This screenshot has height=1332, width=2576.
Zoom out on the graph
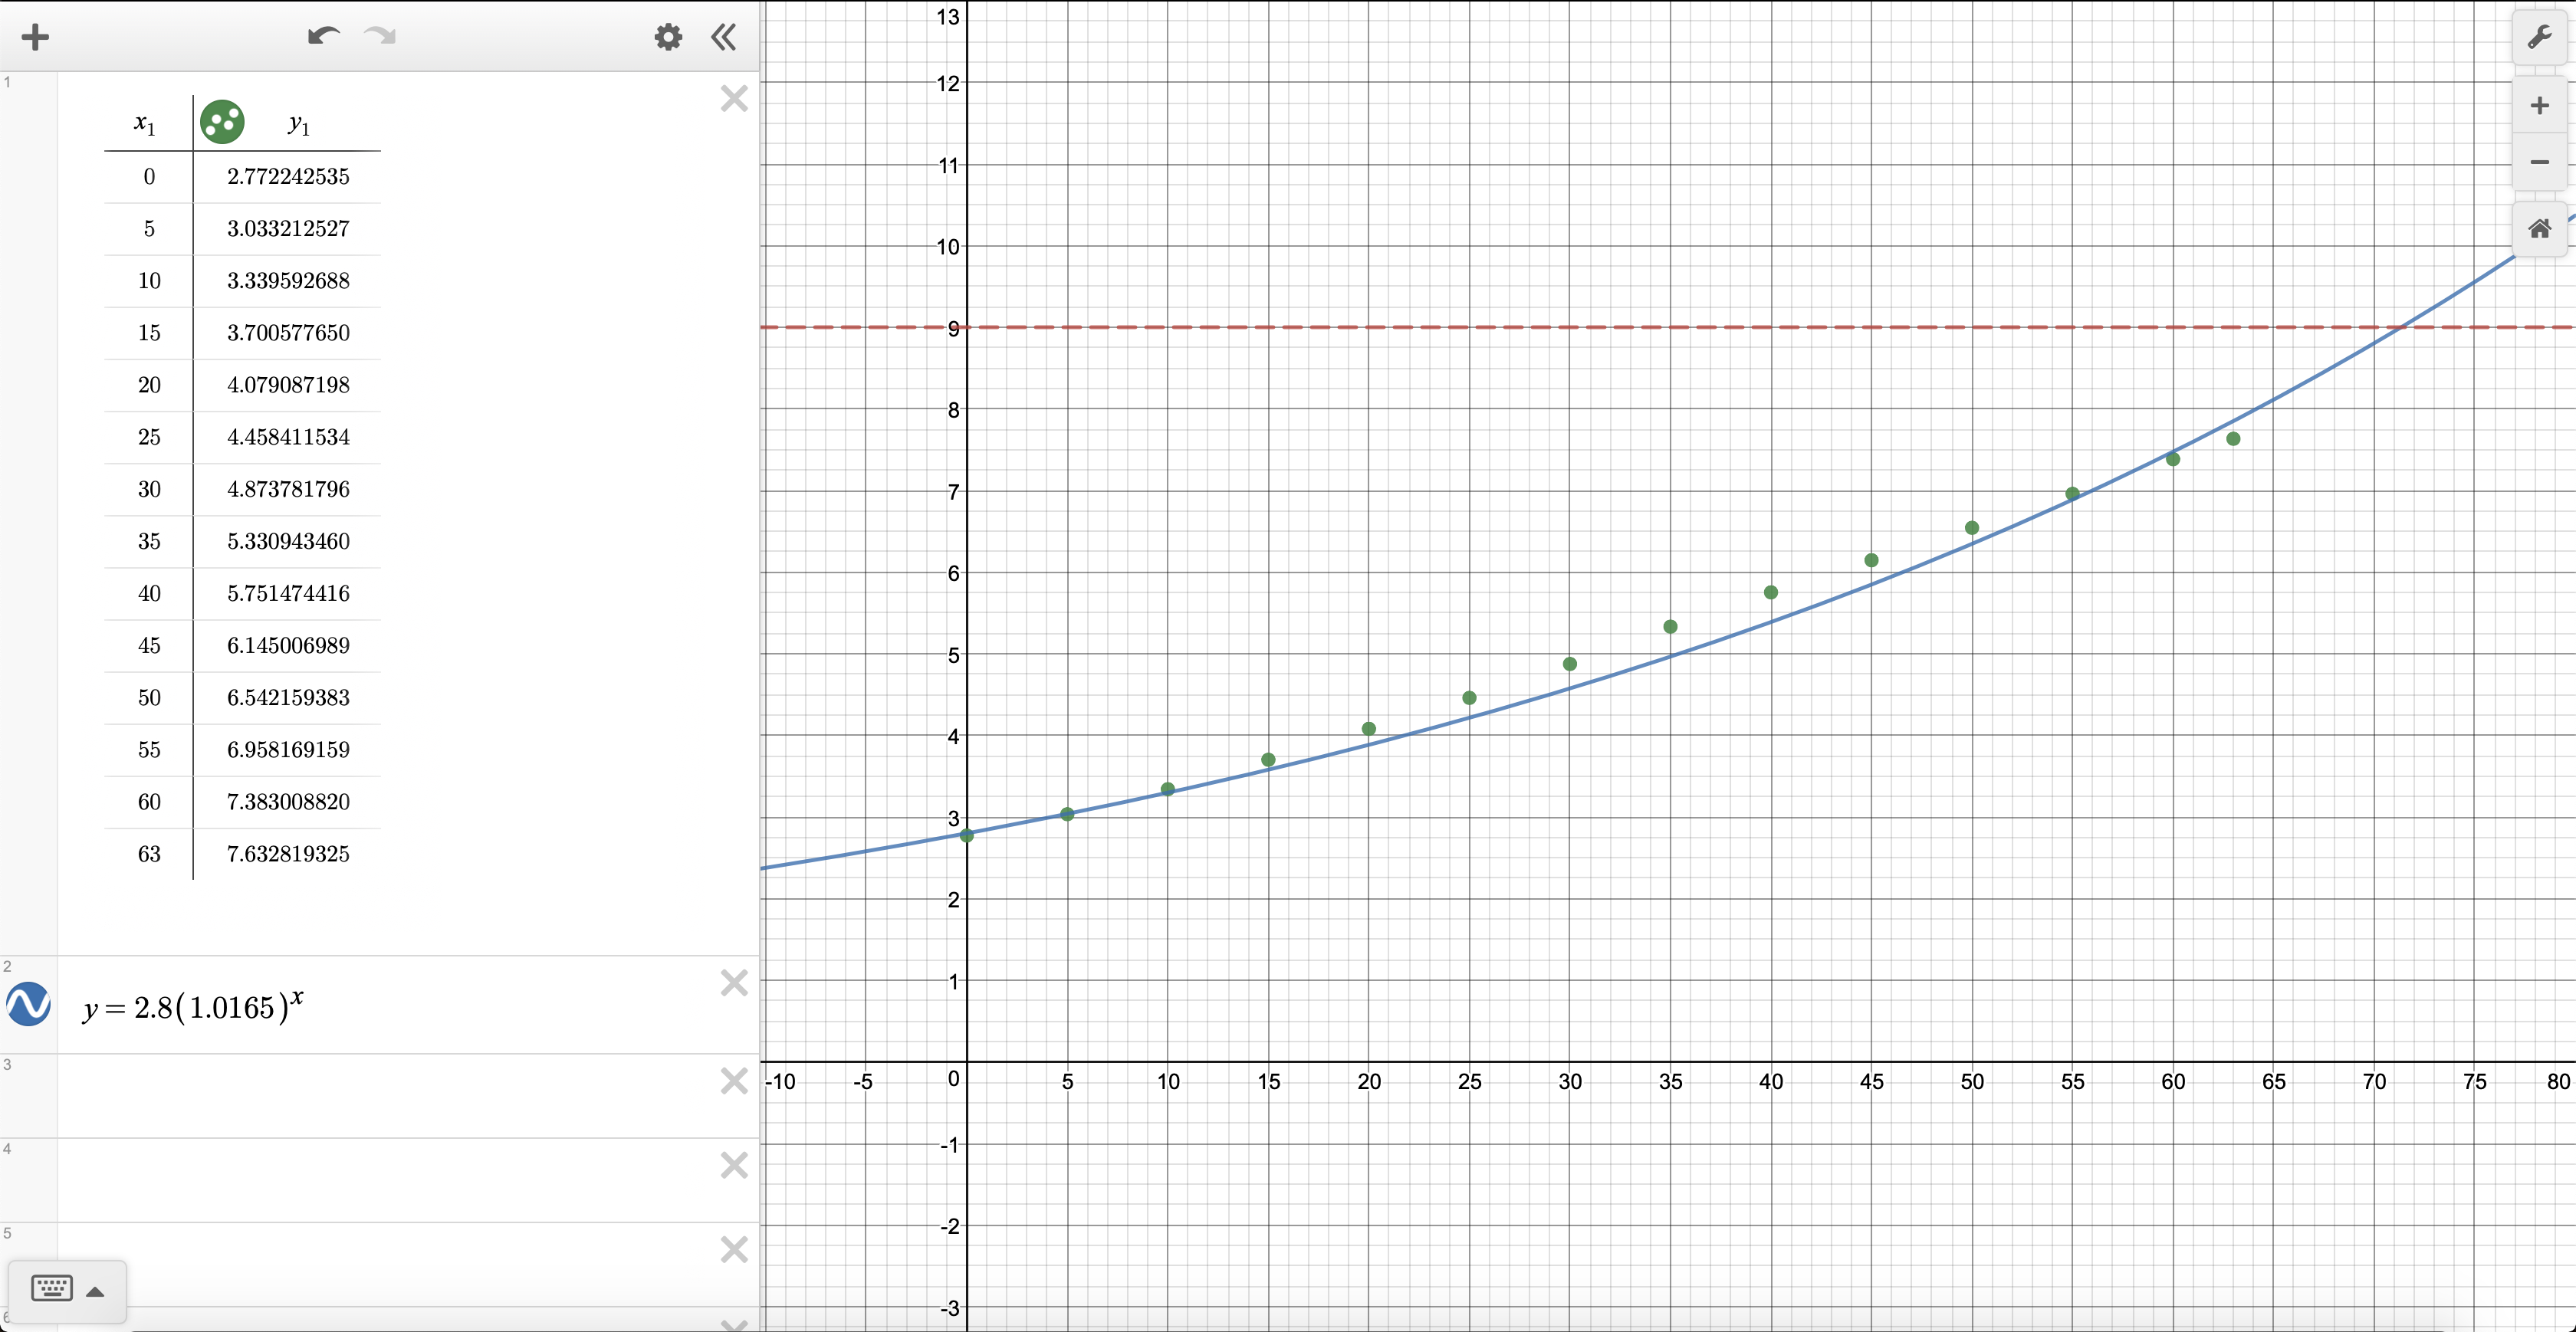pyautogui.click(x=2539, y=162)
